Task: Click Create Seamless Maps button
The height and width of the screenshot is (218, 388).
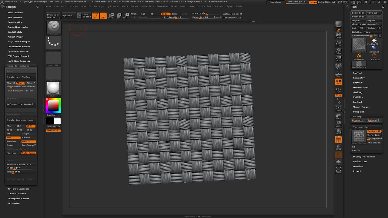Action: tap(21, 120)
